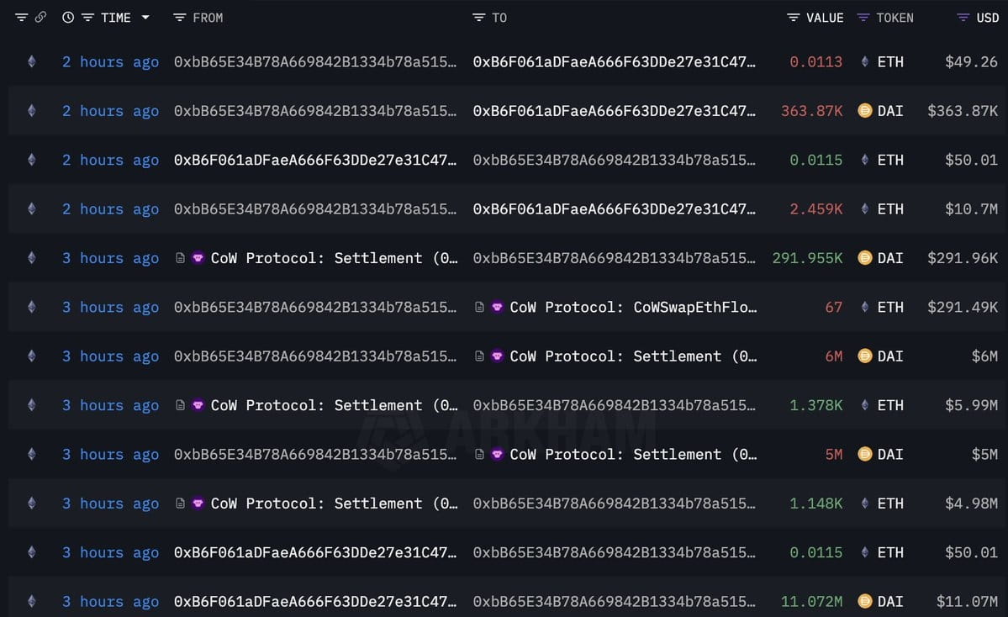Open the CoW Protocol: CoWSwapEthFlow address link
Image resolution: width=1008 pixels, height=617 pixels.
click(633, 307)
